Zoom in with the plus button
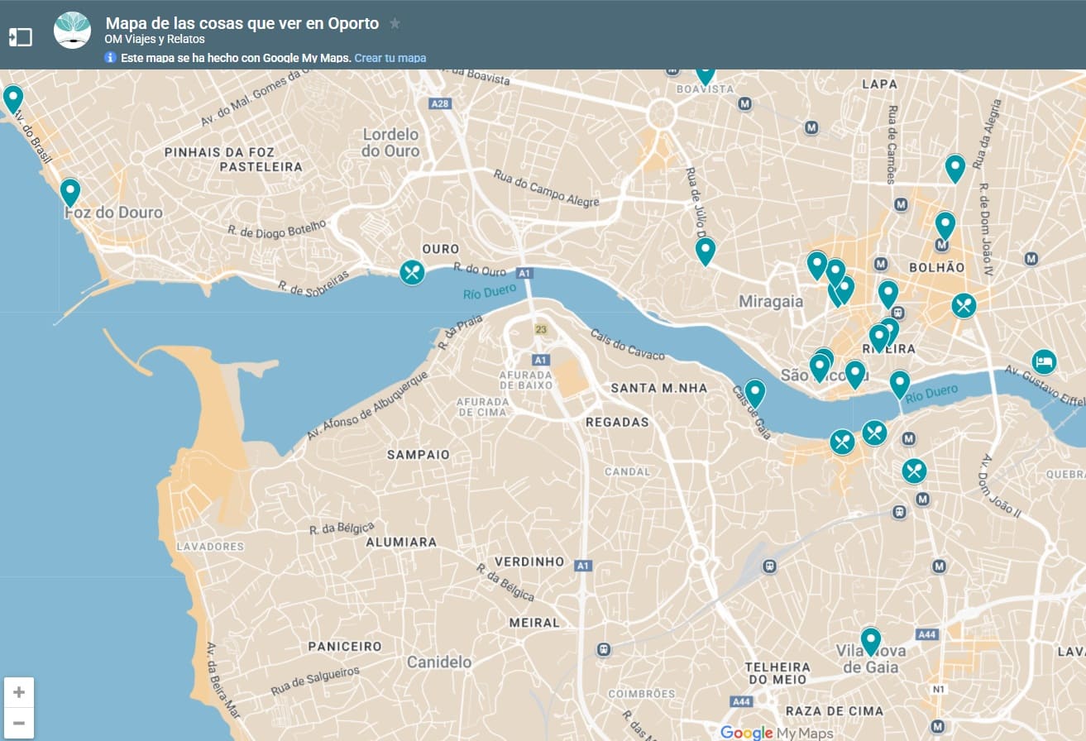This screenshot has height=741, width=1086. pyautogui.click(x=19, y=692)
